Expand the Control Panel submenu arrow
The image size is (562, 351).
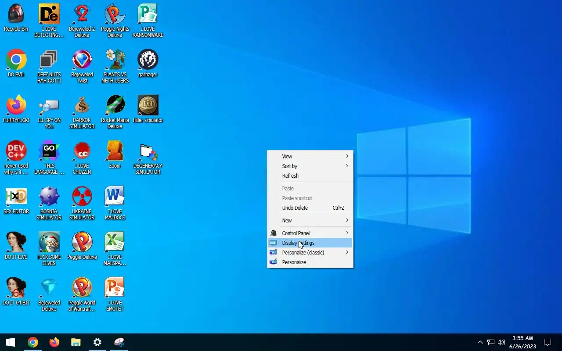(347, 233)
